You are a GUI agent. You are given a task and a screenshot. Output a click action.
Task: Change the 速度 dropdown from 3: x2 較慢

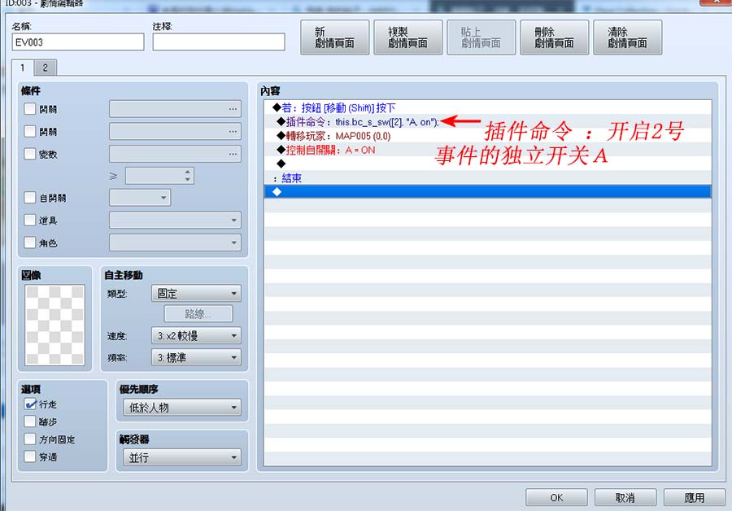coord(196,335)
